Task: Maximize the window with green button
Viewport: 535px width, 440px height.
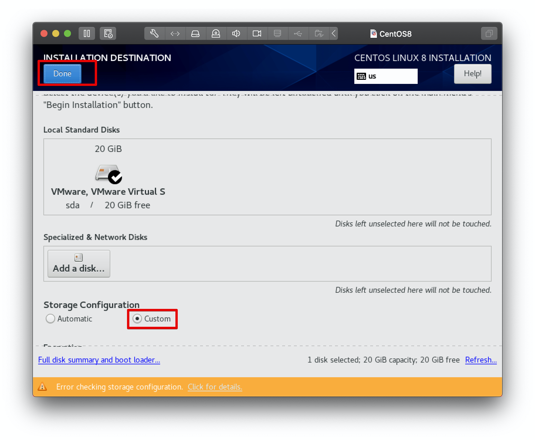Action: [67, 33]
